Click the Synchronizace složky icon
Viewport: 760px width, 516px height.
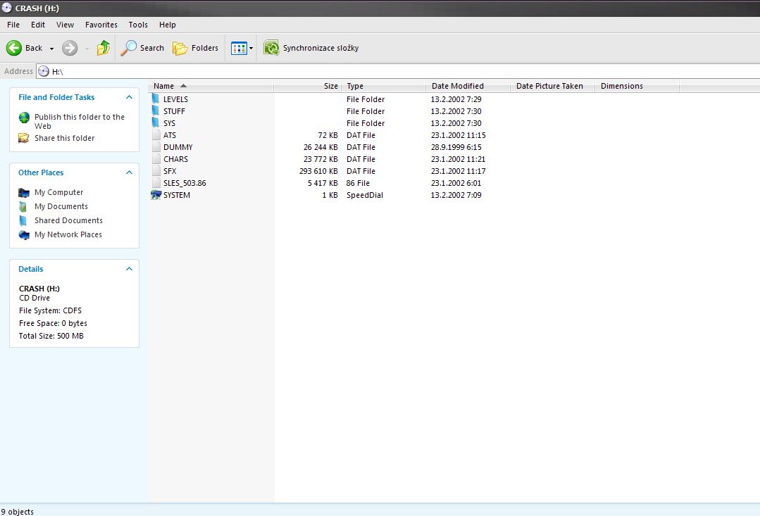coord(271,48)
